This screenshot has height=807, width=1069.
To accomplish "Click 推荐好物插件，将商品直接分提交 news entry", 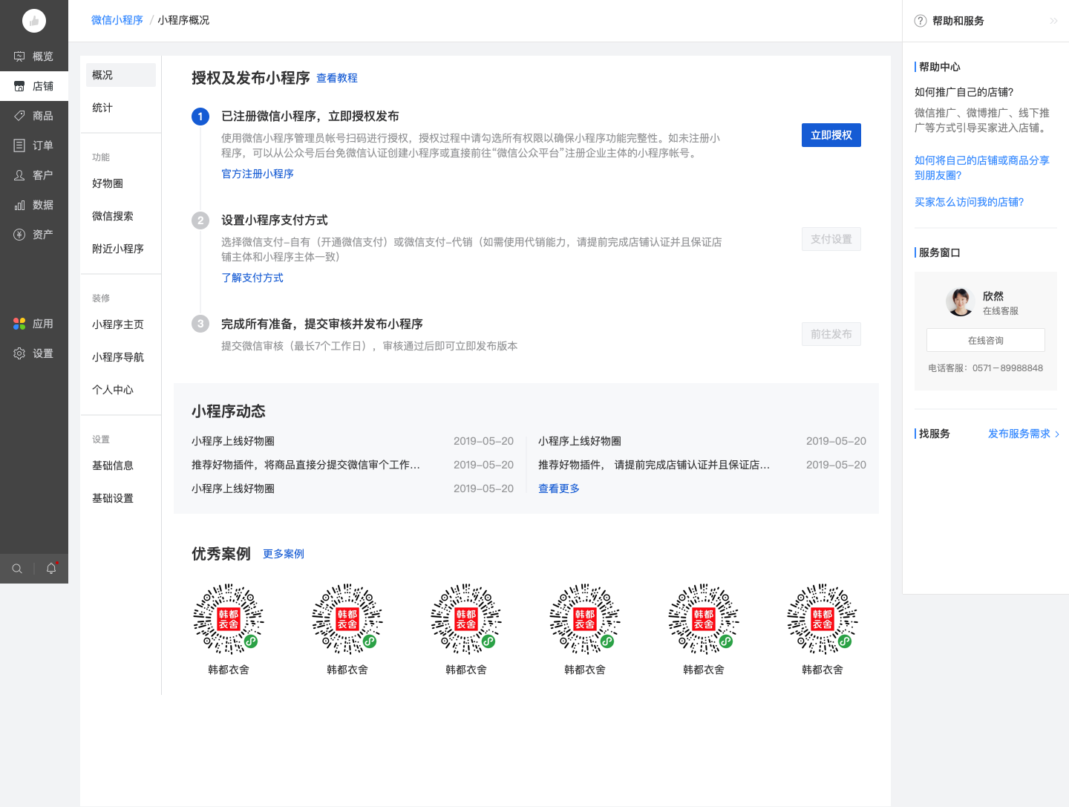I will [x=306, y=465].
